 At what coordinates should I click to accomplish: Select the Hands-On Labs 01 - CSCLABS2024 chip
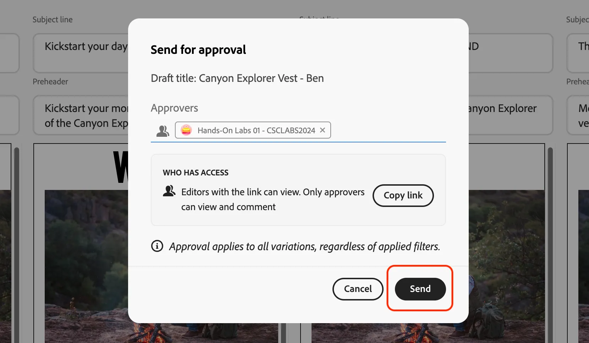tap(253, 130)
